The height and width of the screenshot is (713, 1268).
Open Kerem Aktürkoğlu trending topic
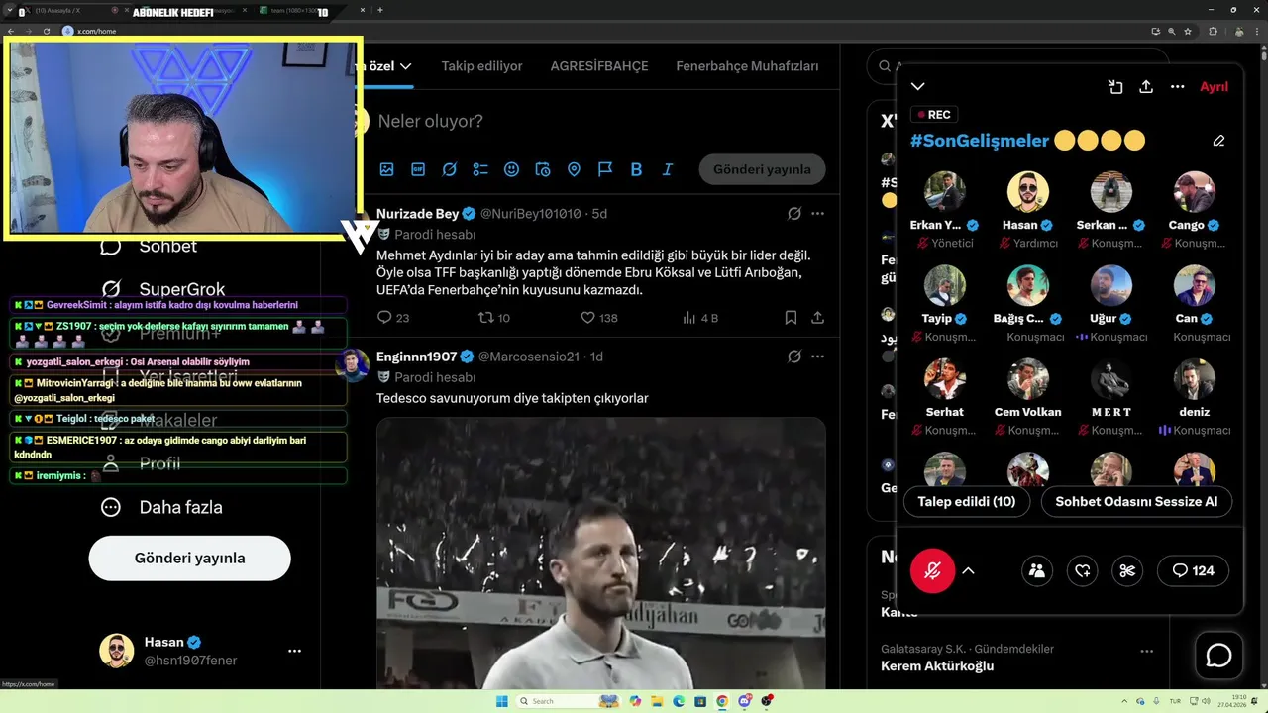coord(937,666)
